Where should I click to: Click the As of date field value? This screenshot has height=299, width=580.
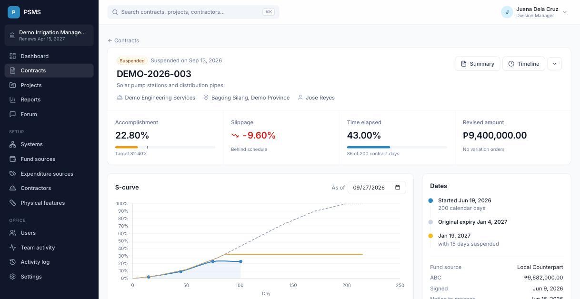(369, 188)
